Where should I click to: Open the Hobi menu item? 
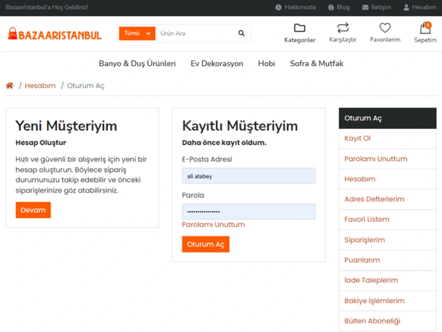pyautogui.click(x=267, y=63)
